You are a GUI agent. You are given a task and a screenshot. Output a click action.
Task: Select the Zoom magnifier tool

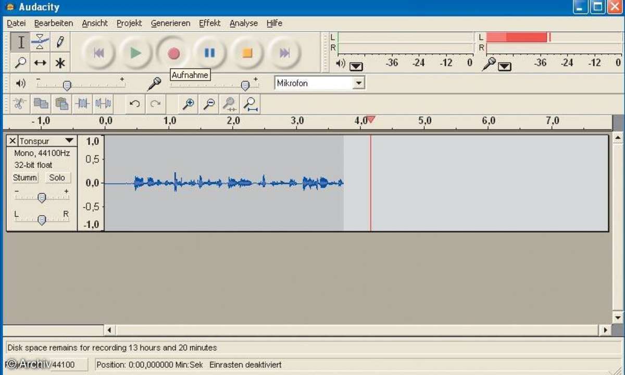pyautogui.click(x=21, y=63)
